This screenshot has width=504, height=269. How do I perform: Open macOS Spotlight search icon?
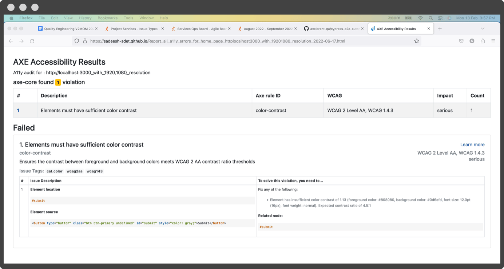[x=430, y=18]
